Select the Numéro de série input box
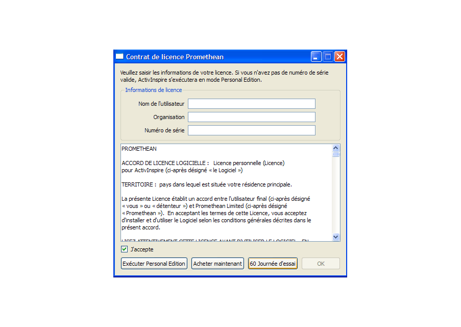This screenshot has height=327, width=461. [252, 130]
